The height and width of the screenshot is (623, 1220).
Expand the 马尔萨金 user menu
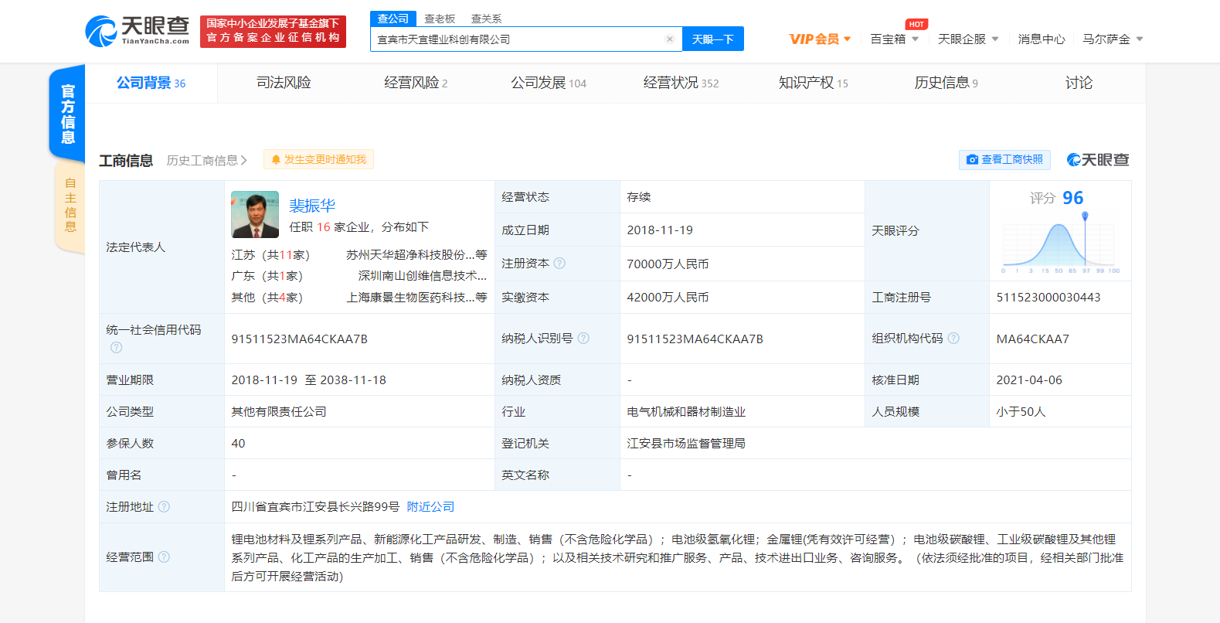(1113, 39)
